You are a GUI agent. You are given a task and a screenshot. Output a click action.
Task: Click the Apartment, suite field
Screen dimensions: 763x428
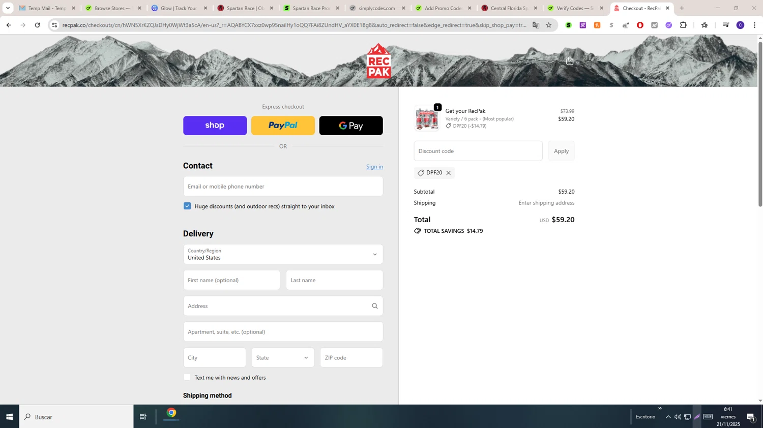tap(283, 332)
